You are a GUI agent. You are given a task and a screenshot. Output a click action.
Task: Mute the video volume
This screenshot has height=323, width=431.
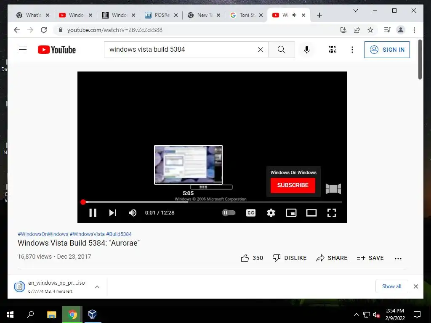click(x=133, y=213)
